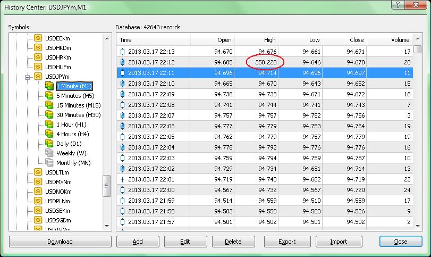Select Daily (D1) timeframe item
Viewport: 431px width, 257px height.
point(69,144)
